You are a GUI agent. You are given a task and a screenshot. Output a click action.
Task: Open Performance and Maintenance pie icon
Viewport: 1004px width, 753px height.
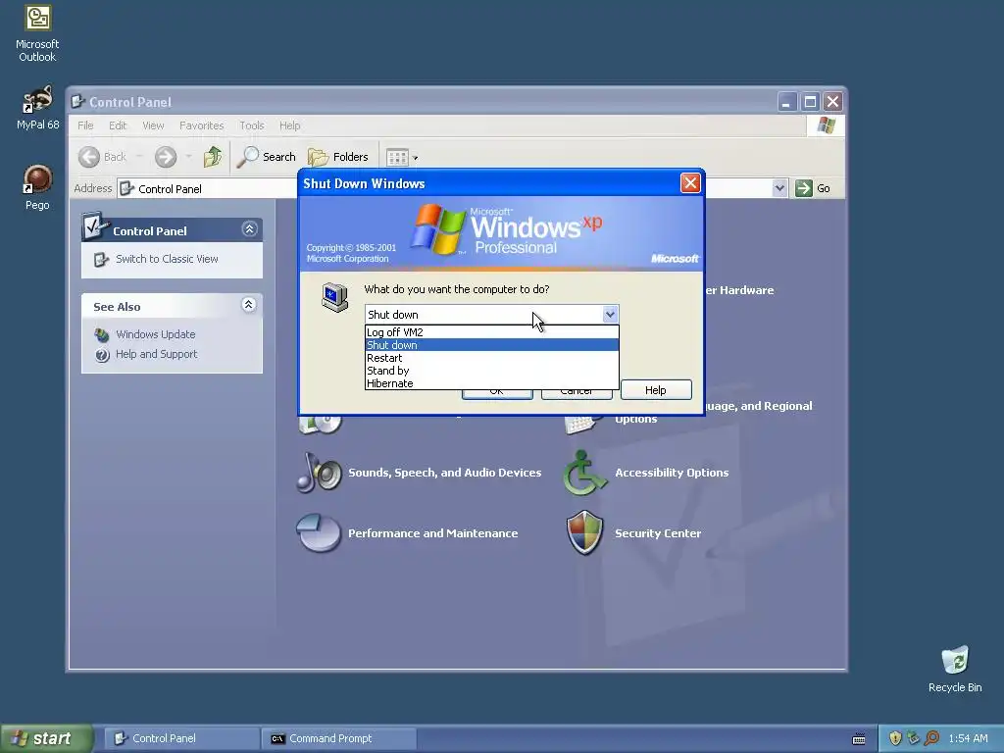pos(319,532)
